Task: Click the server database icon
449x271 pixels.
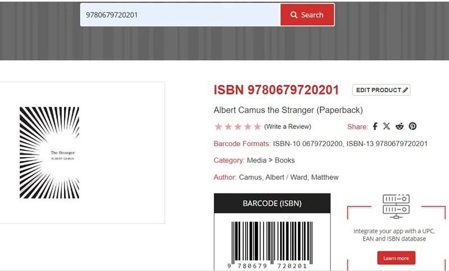Action: [x=396, y=206]
